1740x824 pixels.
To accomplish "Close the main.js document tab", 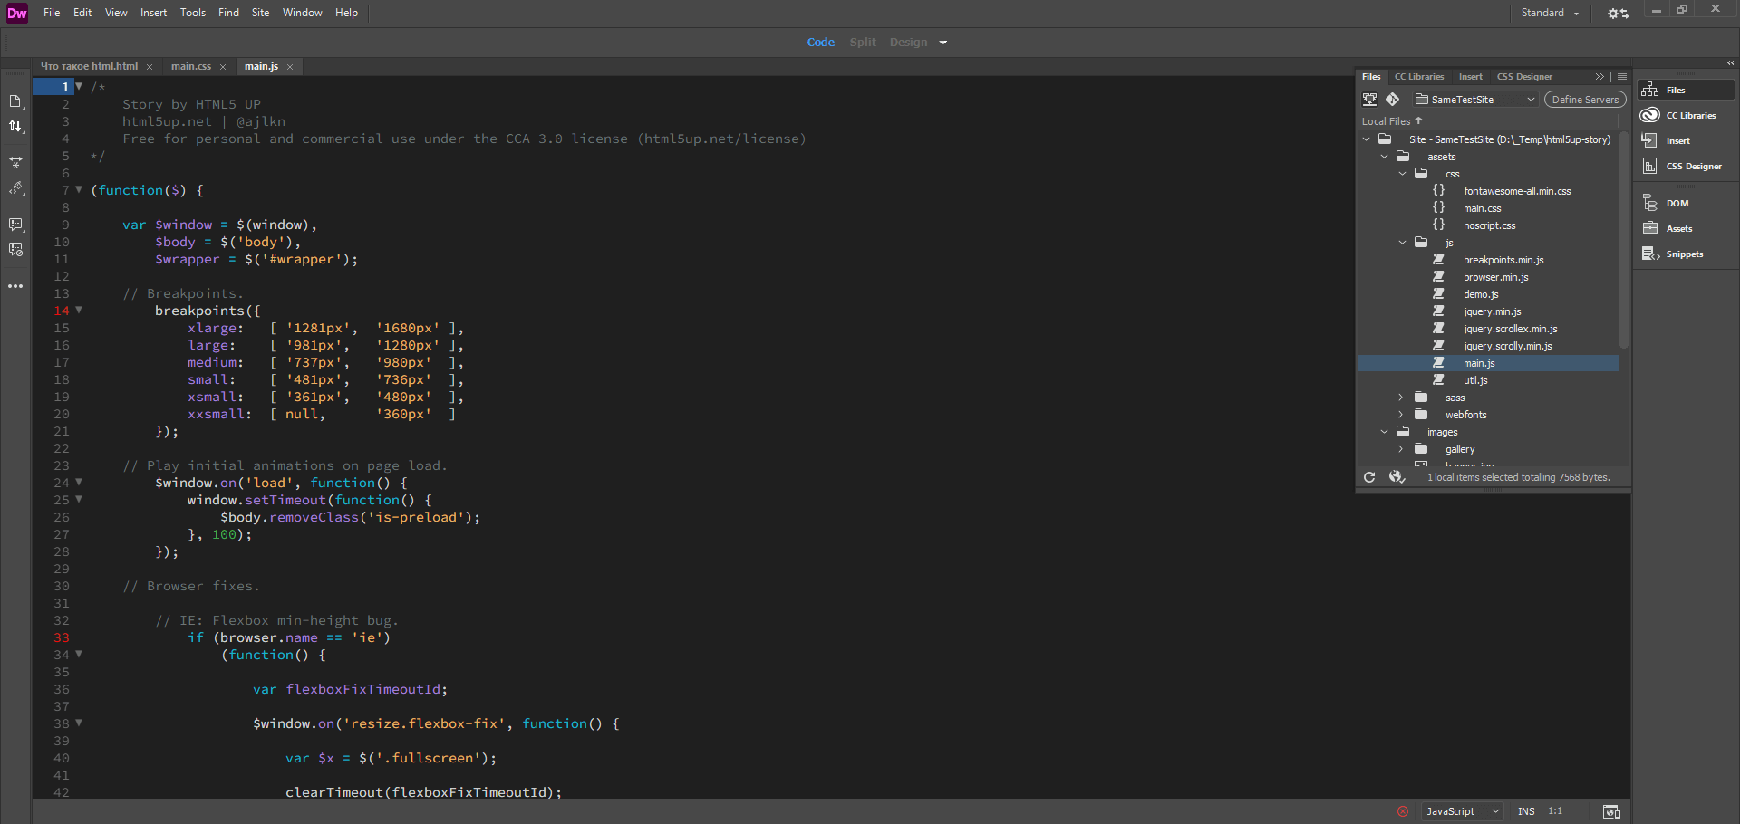I will (290, 67).
